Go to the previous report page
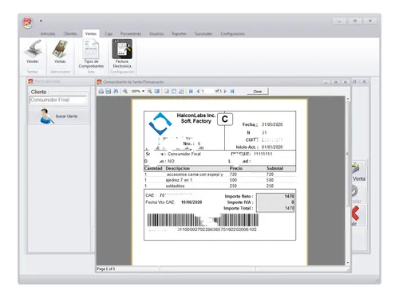Screen dimensions: 399x298 coord(198,92)
